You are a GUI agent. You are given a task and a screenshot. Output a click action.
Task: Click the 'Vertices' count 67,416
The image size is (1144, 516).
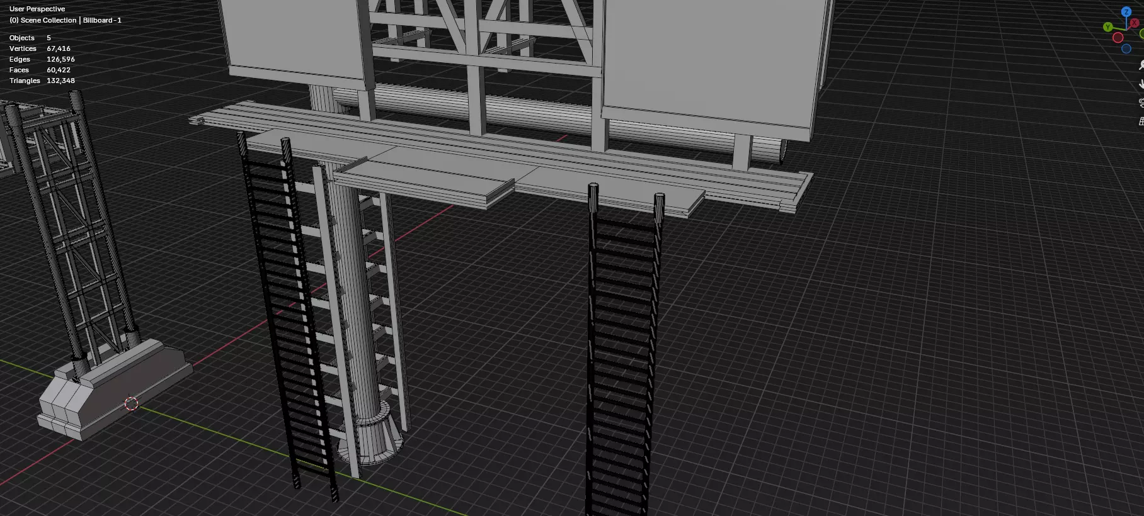pos(59,48)
